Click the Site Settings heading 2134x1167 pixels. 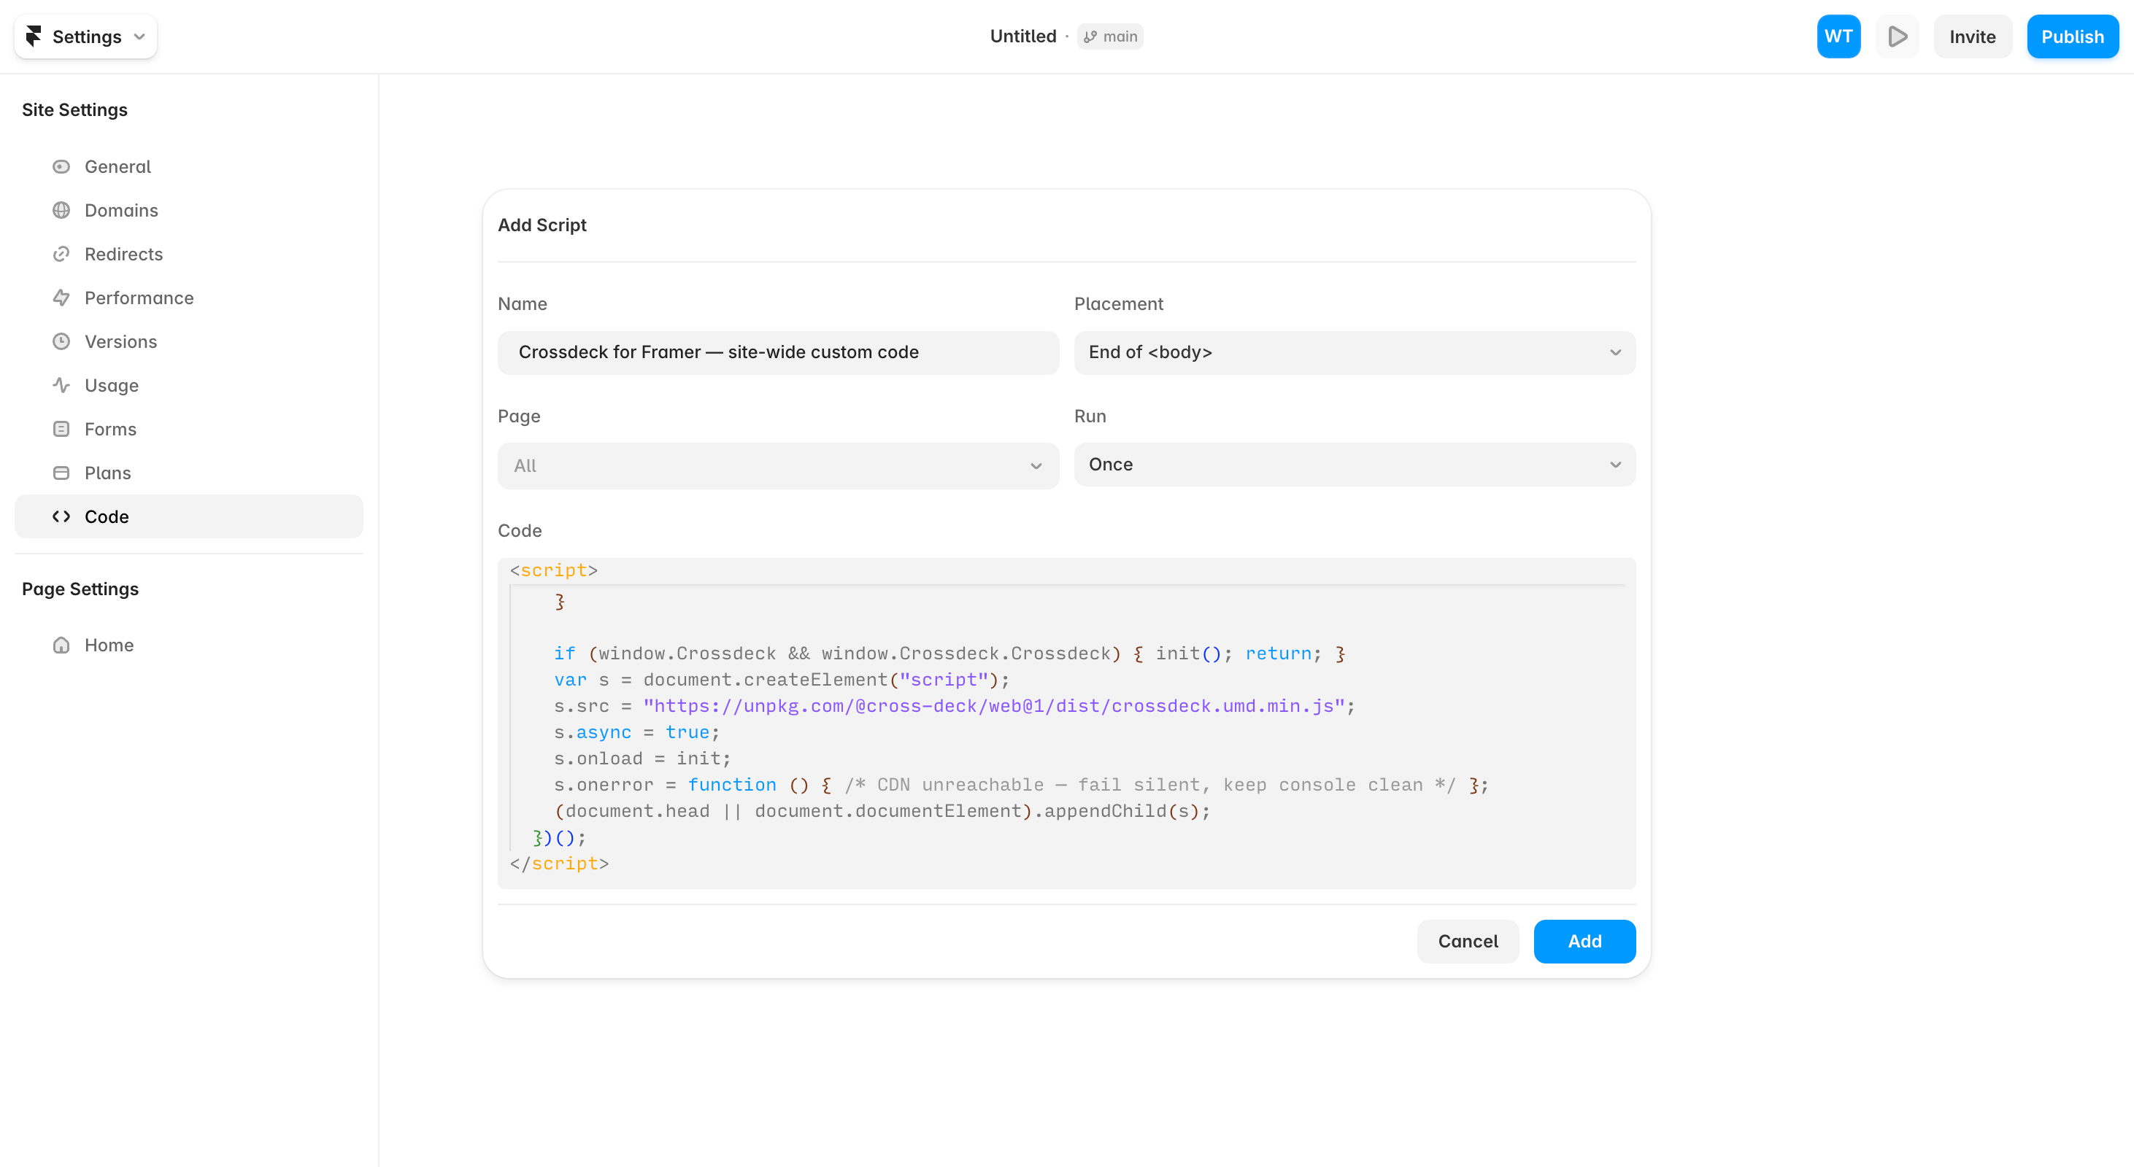pyautogui.click(x=74, y=110)
